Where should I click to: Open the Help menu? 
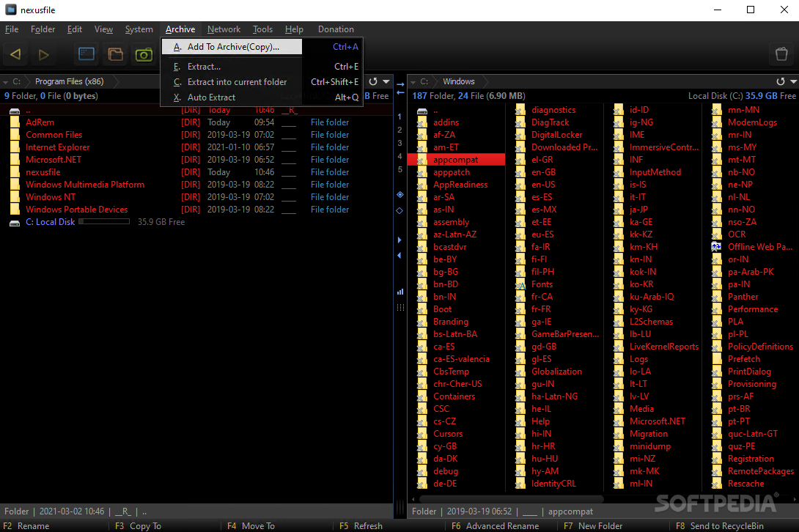[294, 29]
